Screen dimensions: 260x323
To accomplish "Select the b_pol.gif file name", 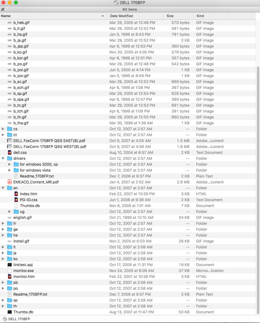I will point(21,70).
